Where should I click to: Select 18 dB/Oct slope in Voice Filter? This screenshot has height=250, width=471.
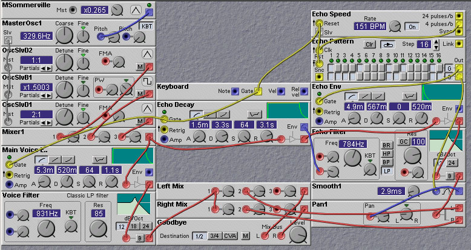pyautogui.click(x=134, y=226)
